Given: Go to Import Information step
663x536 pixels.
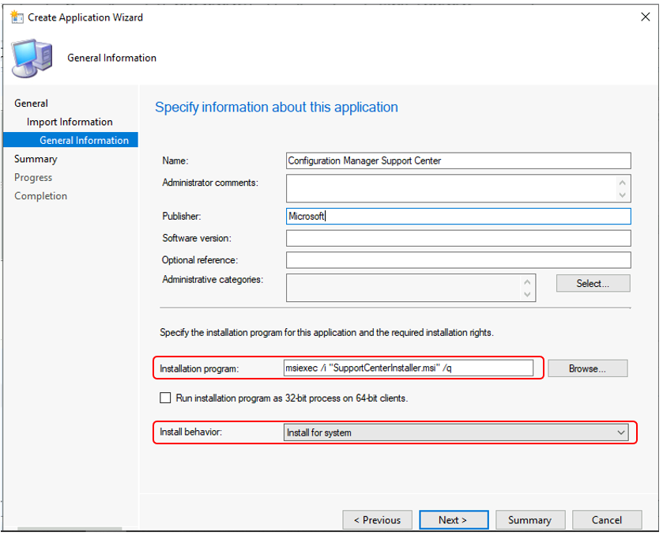Looking at the screenshot, I should 70,122.
